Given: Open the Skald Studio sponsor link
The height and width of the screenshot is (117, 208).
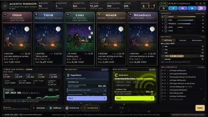Looking at the screenshot, I should (x=39, y=108).
